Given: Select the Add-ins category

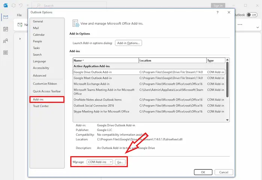Looking at the screenshot, I should (x=47, y=100).
